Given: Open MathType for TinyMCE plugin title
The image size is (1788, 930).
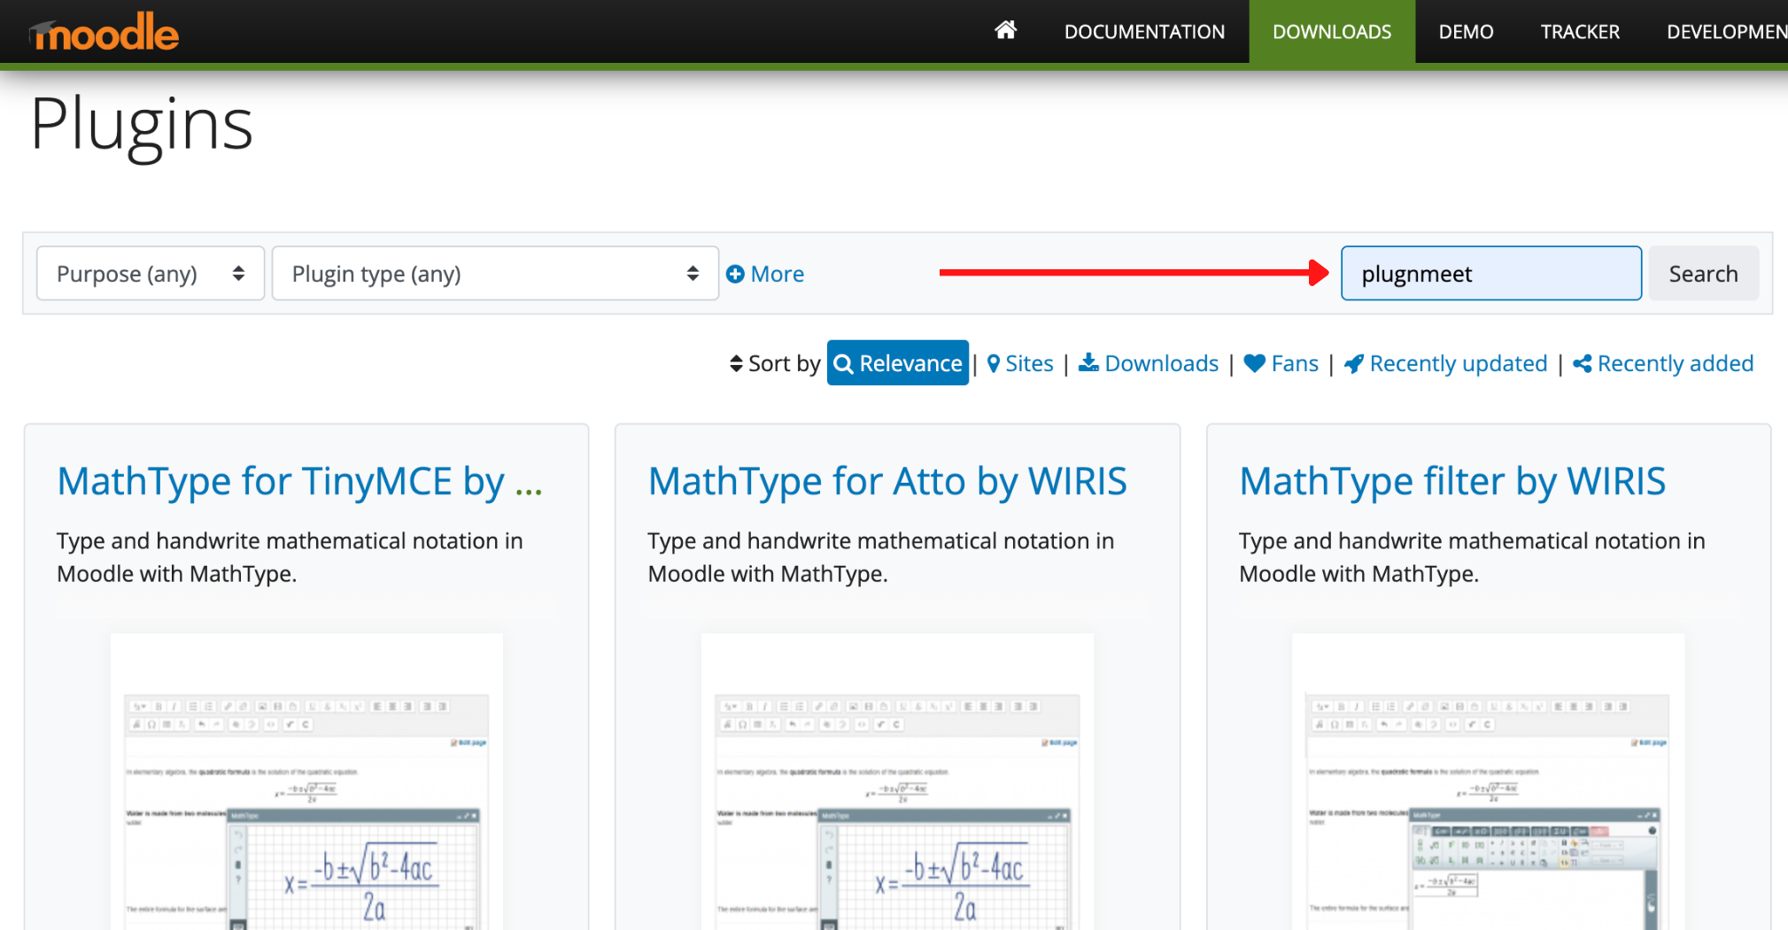Looking at the screenshot, I should click(300, 482).
